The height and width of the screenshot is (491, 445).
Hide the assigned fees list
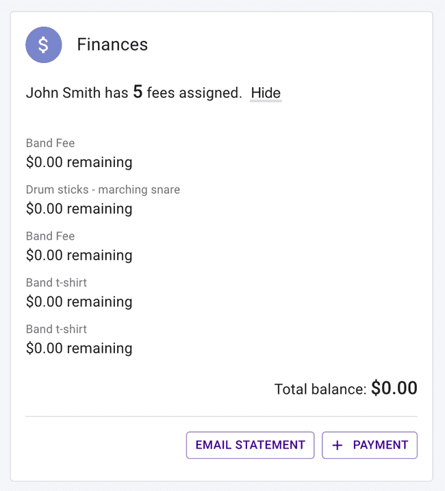(x=266, y=93)
